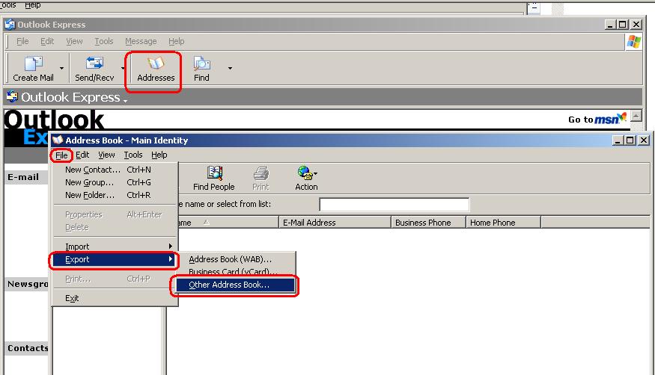655x375 pixels.
Task: Open the Help menu in Outlook Express
Action: click(x=176, y=41)
